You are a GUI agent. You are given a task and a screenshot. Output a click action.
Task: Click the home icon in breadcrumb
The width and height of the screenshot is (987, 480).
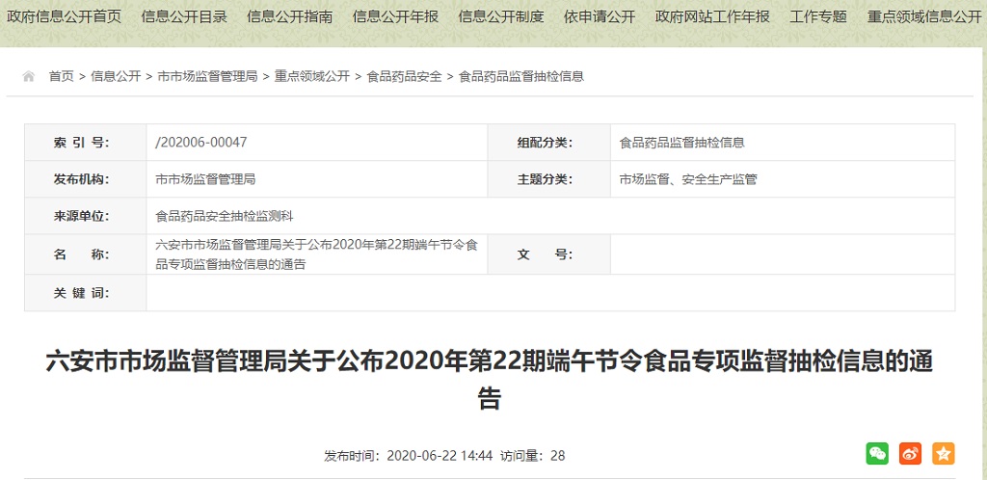tap(28, 77)
